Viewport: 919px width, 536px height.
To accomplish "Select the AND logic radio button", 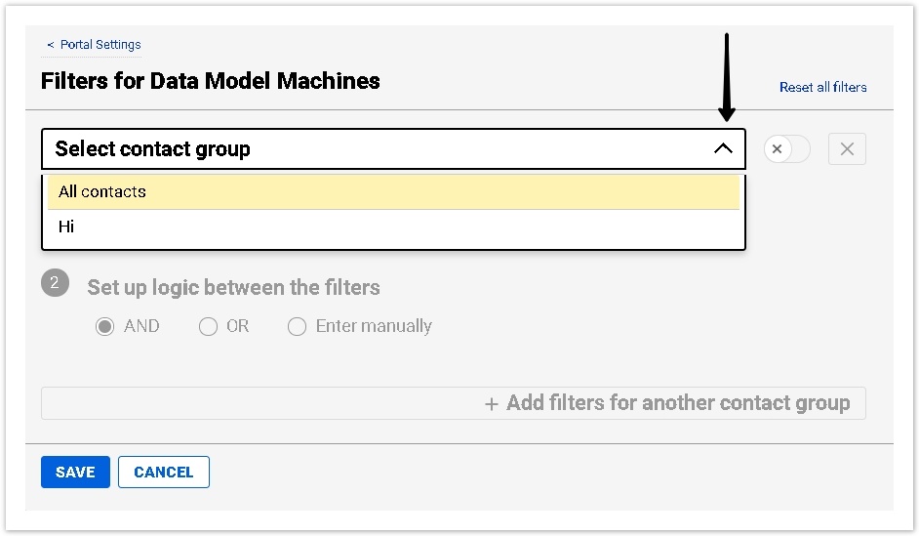I will pos(105,327).
